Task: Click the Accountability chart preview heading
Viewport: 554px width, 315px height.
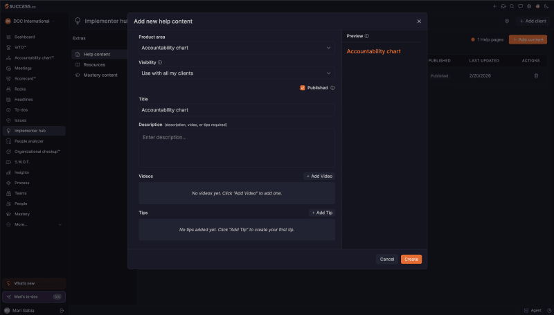Action: coord(373,51)
